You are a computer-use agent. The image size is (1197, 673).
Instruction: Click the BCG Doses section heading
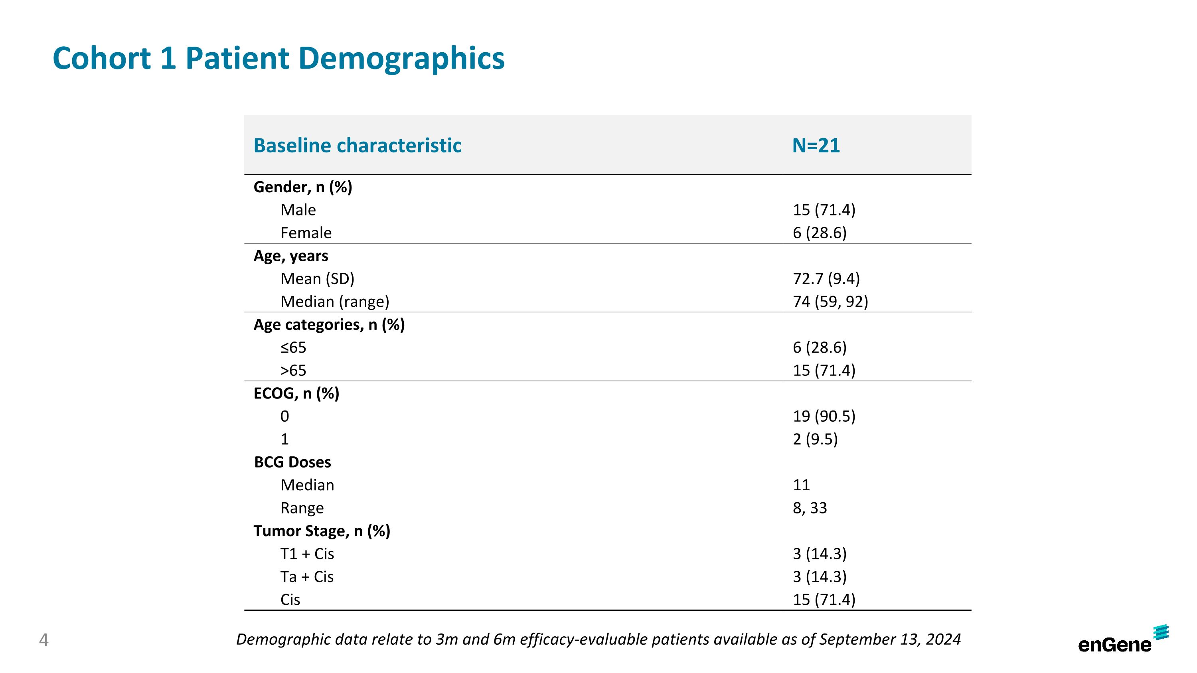point(292,462)
